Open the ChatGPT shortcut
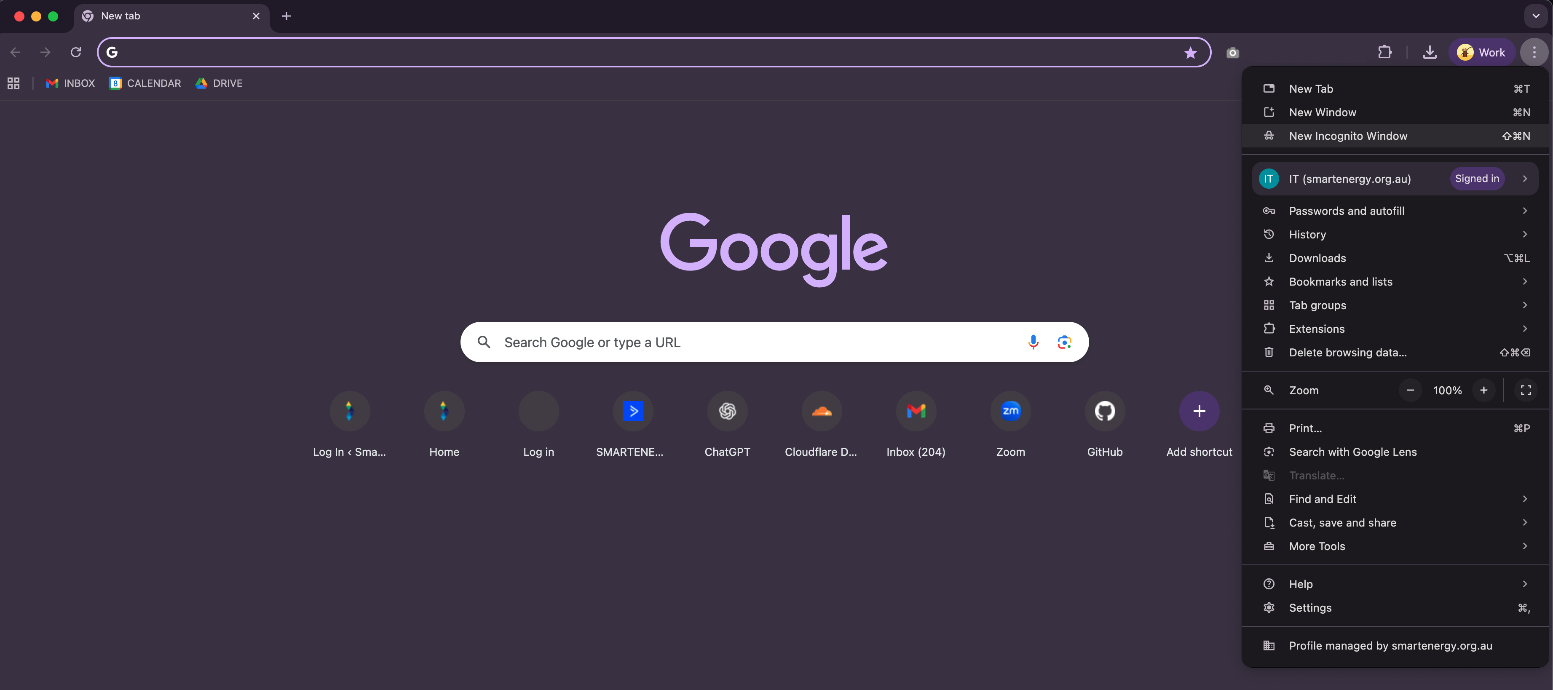 pos(727,424)
